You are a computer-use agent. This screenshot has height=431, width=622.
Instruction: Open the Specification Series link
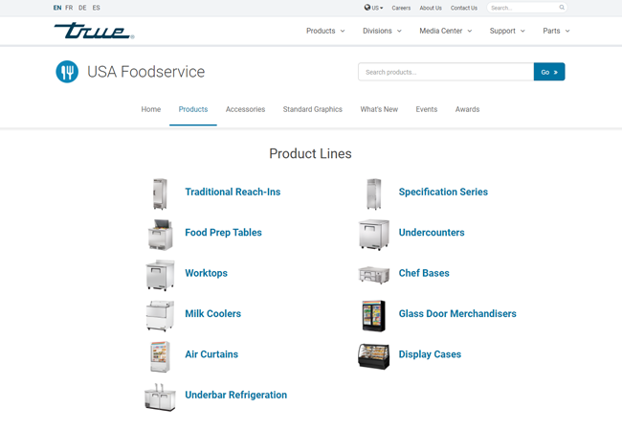(x=443, y=193)
